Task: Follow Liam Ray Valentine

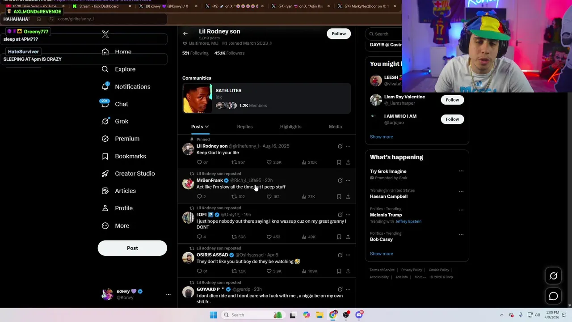Action: point(452,100)
